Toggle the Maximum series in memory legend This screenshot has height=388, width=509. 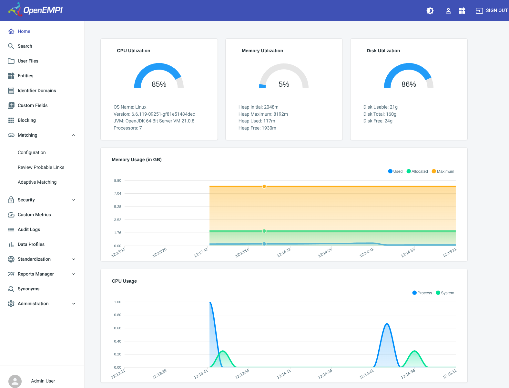[443, 171]
